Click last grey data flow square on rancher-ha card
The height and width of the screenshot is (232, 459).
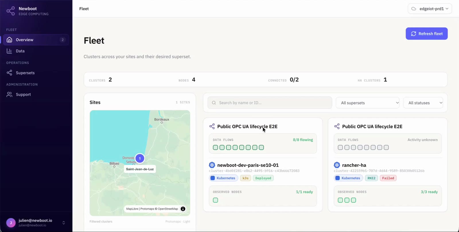pyautogui.click(x=386, y=148)
